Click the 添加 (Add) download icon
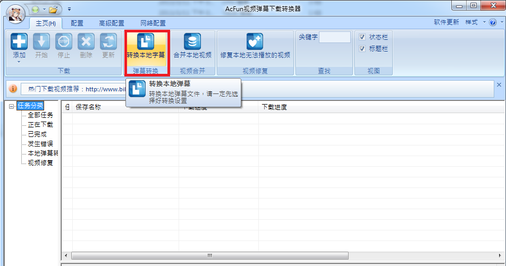This screenshot has height=266, width=506. [x=19, y=41]
